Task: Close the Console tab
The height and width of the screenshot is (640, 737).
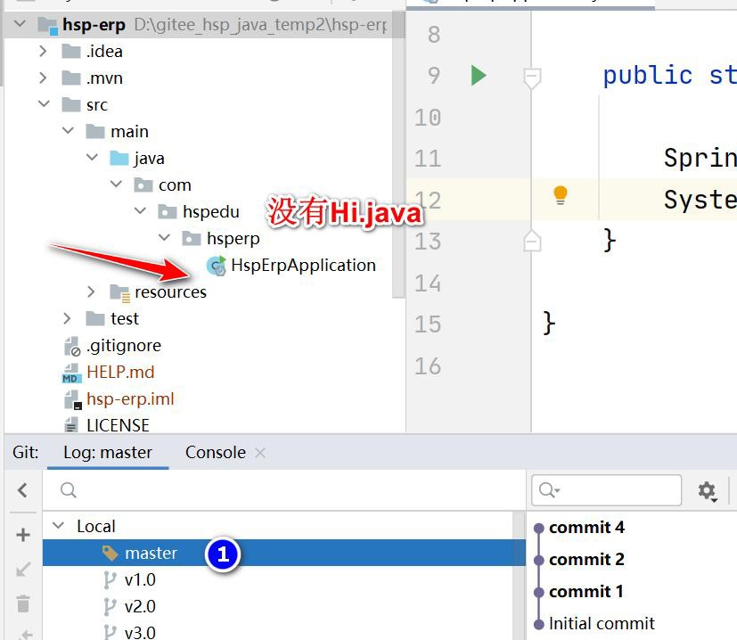Action: 260,453
